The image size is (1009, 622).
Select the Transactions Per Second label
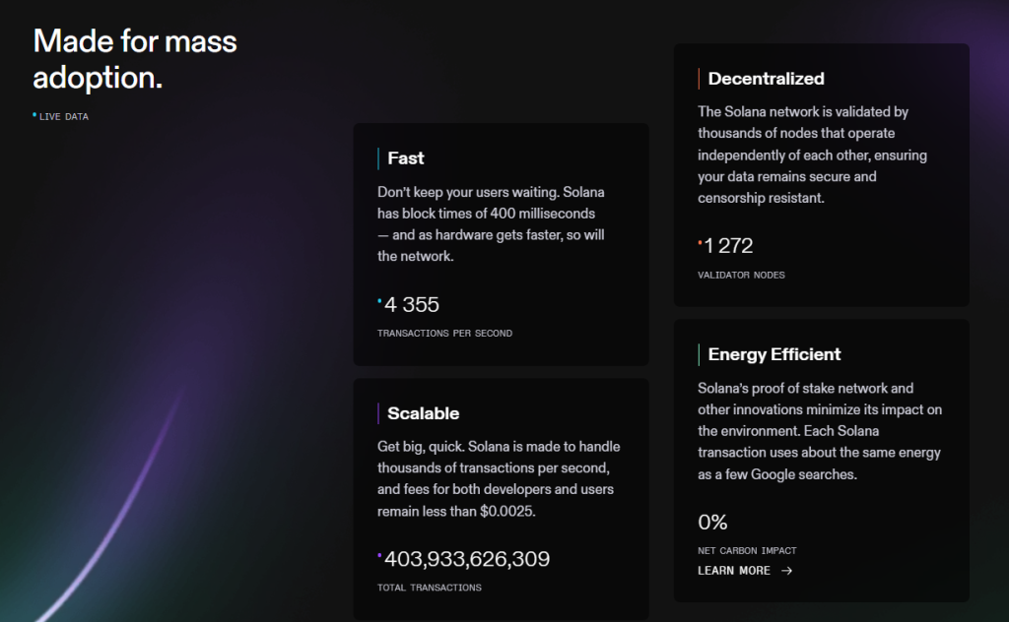[x=444, y=334]
